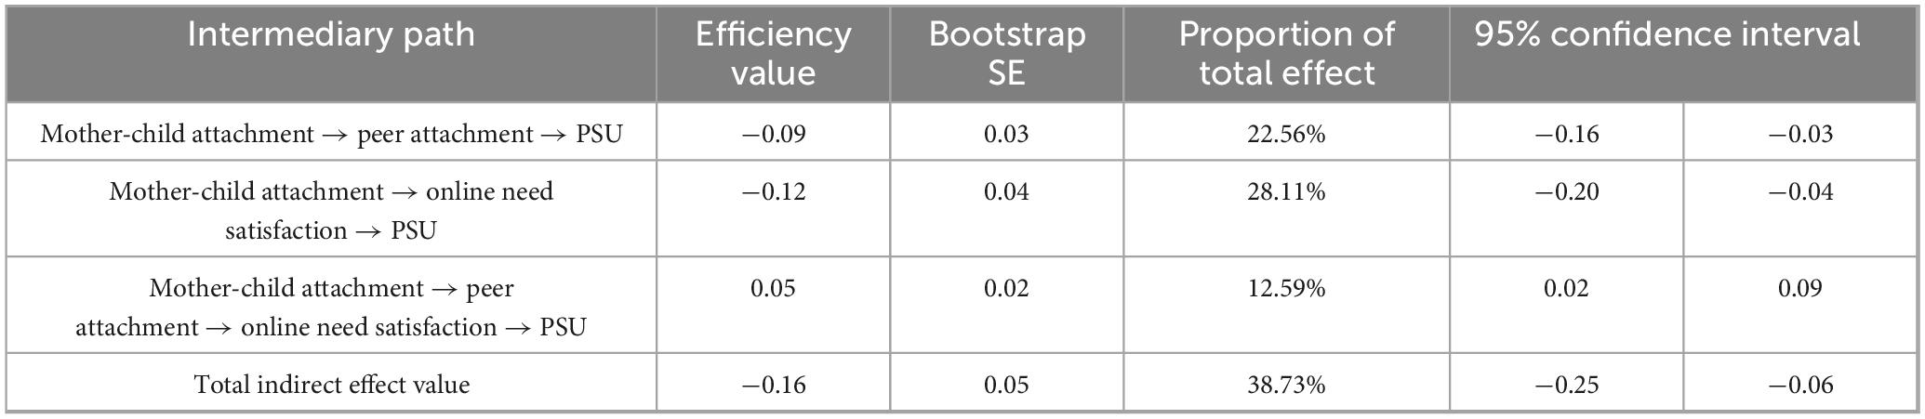The width and height of the screenshot is (1925, 419).
Task: Click the Total indirect effect value label
Action: click(x=331, y=385)
